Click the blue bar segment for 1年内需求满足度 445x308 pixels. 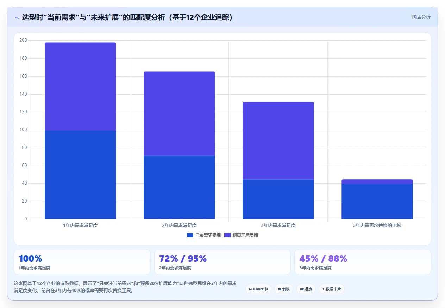click(80, 175)
